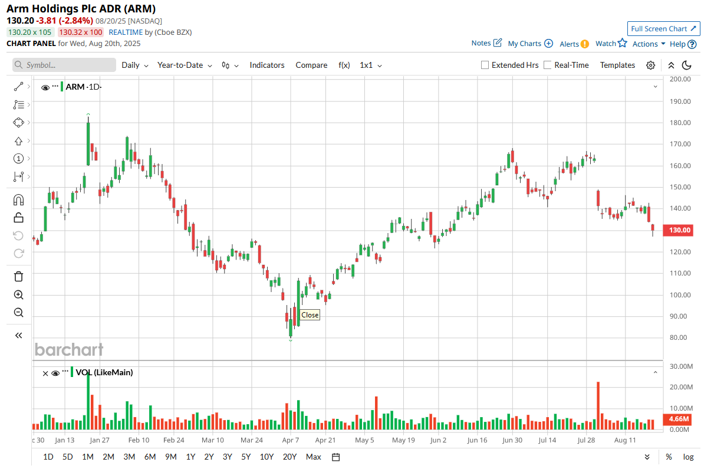The image size is (714, 472).
Task: Enable the Real-Time checkbox
Action: pyautogui.click(x=548, y=65)
